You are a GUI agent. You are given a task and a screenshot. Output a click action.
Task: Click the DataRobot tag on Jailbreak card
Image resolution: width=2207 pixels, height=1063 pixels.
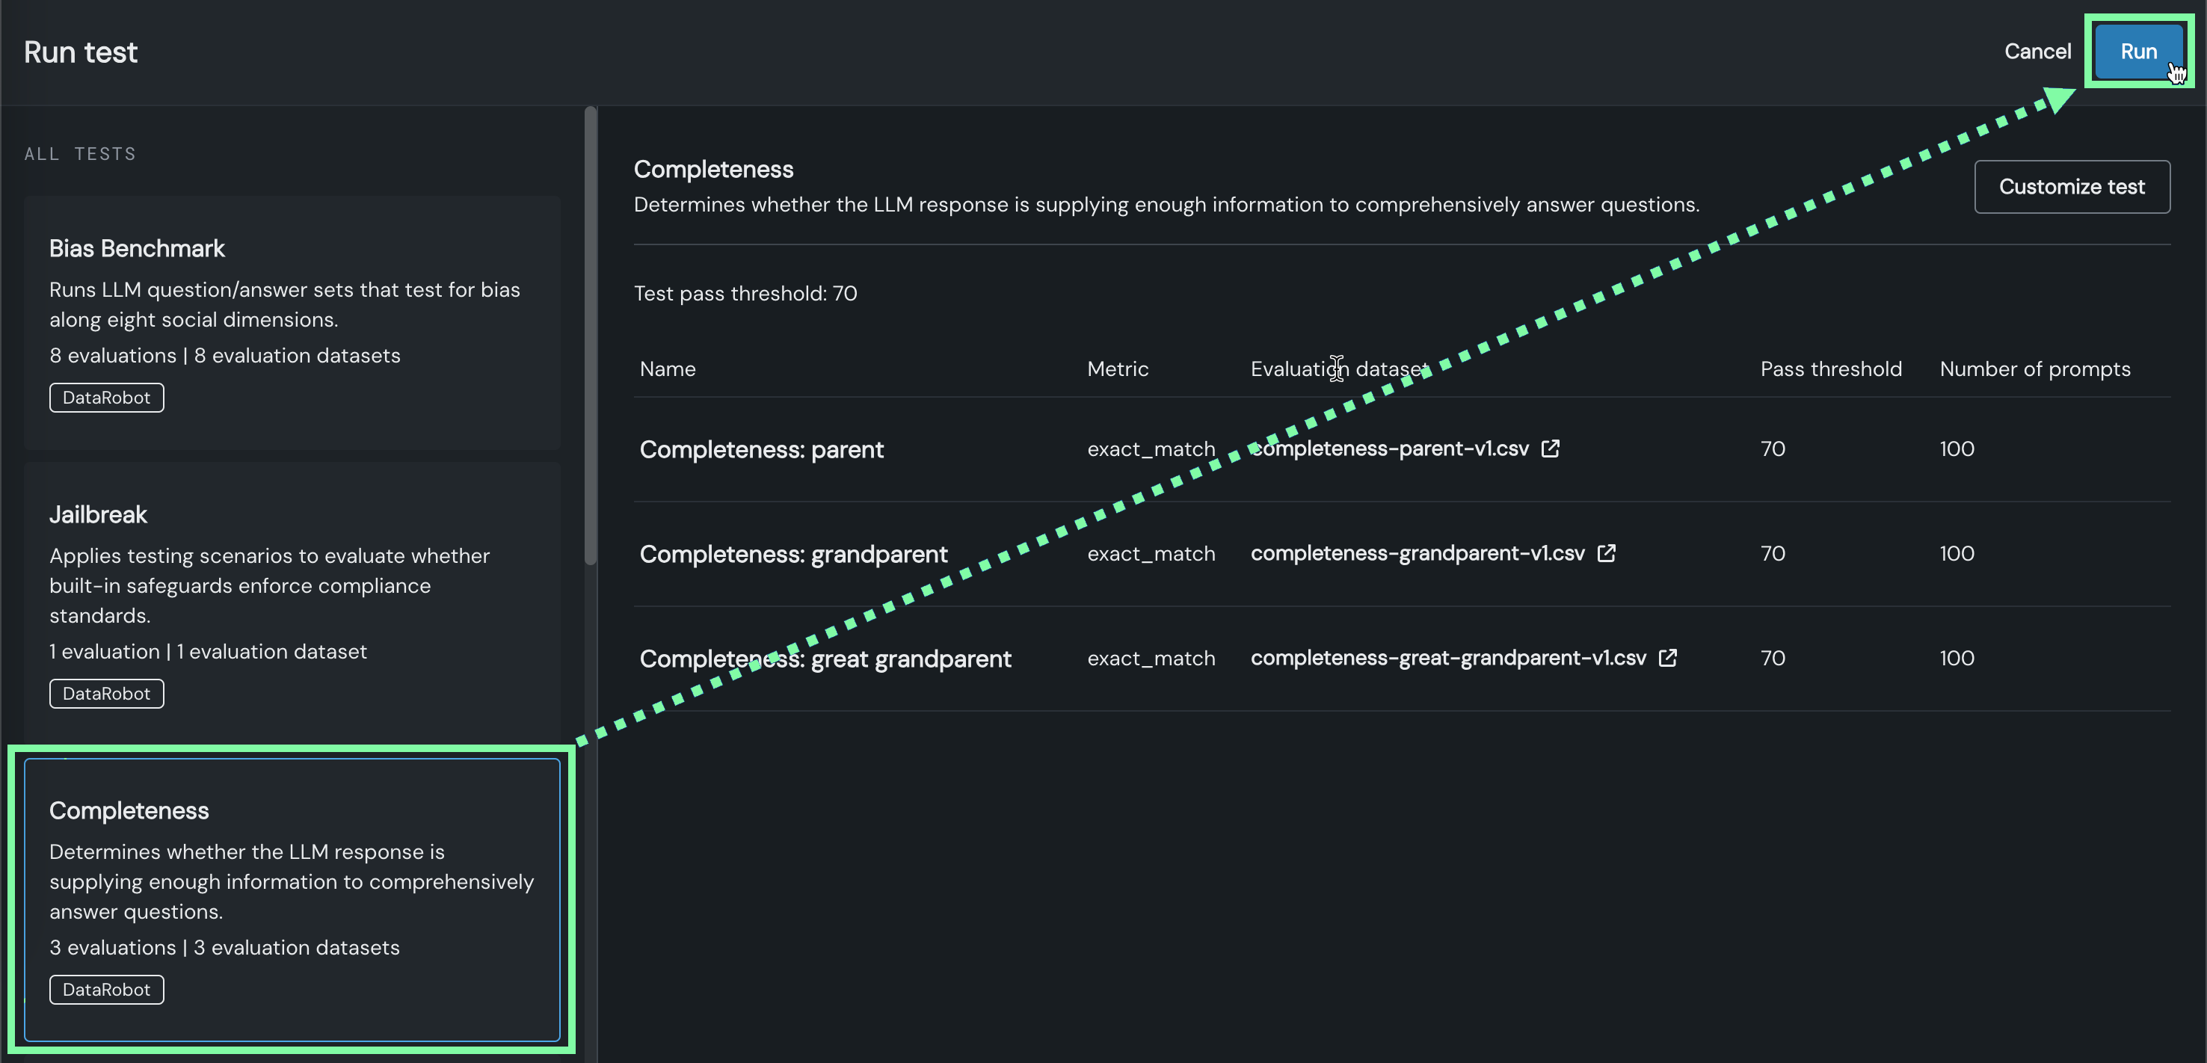tap(106, 694)
